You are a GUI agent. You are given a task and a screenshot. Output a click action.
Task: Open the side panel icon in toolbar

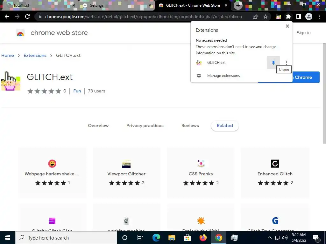click(299, 17)
